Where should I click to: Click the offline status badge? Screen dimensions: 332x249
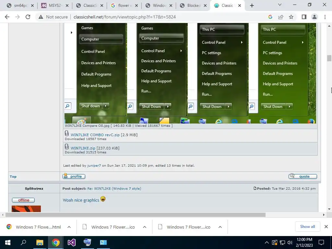coord(23,200)
